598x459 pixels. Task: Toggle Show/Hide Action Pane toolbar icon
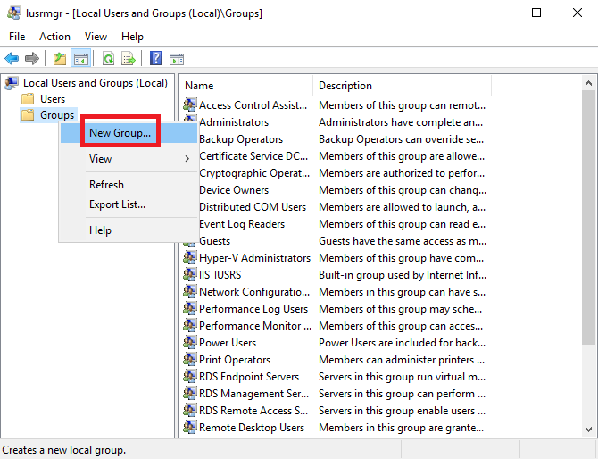point(177,59)
